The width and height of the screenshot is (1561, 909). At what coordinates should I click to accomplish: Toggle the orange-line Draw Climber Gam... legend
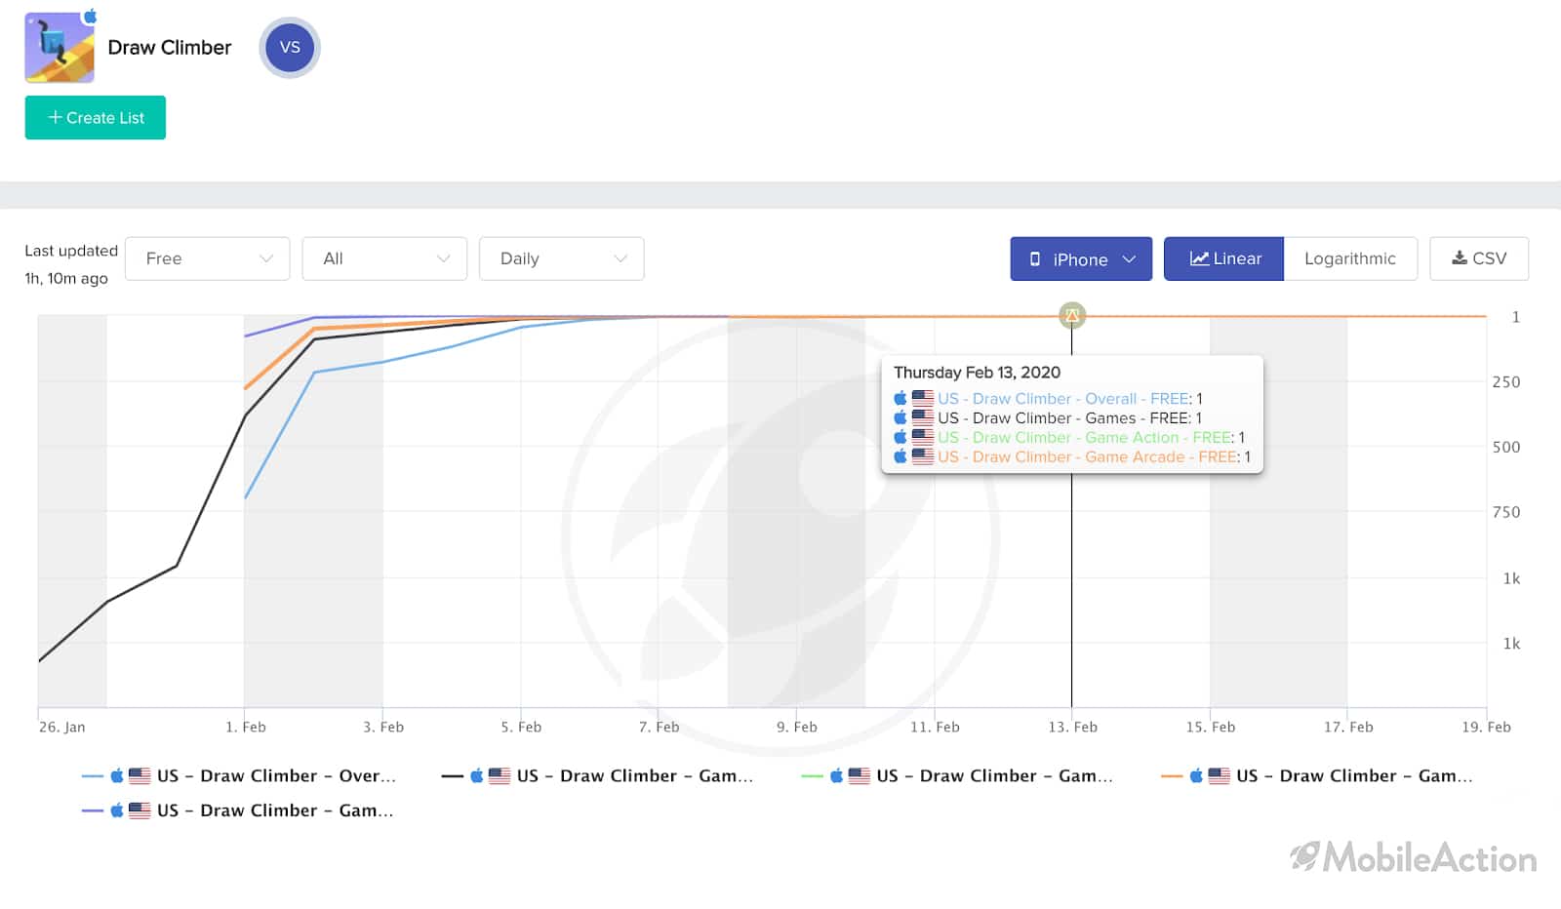(x=1317, y=776)
